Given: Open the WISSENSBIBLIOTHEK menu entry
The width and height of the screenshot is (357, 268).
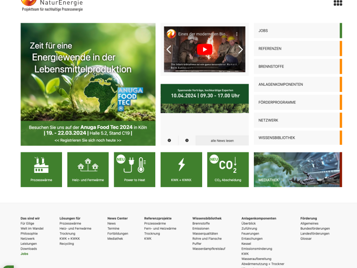Looking at the screenshot, I should pos(298,138).
